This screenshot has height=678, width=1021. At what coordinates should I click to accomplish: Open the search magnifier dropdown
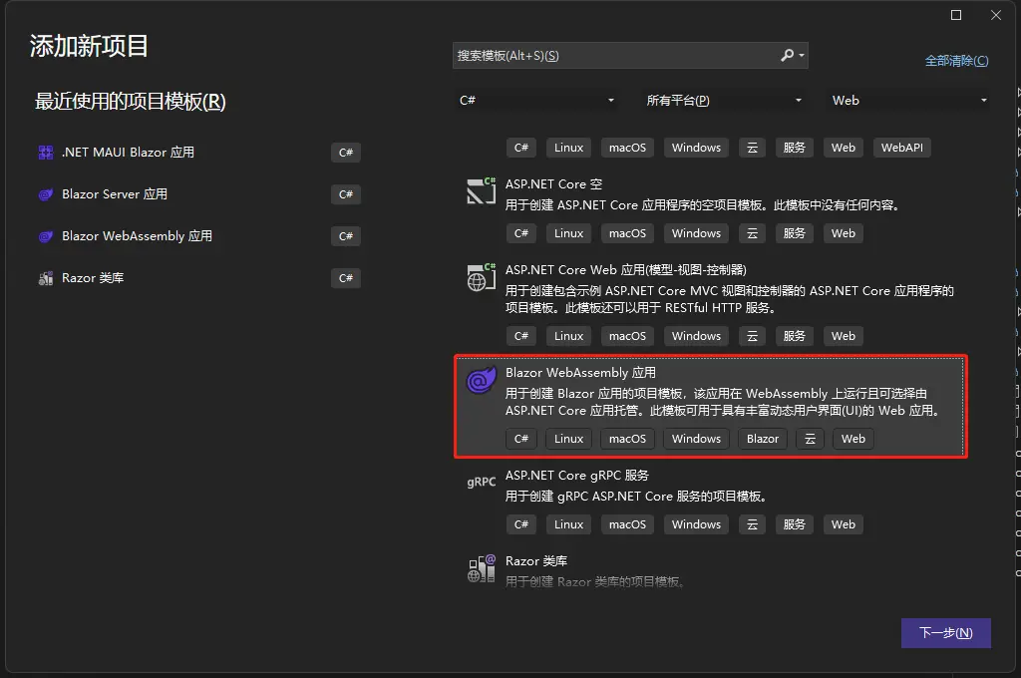pyautogui.click(x=792, y=56)
